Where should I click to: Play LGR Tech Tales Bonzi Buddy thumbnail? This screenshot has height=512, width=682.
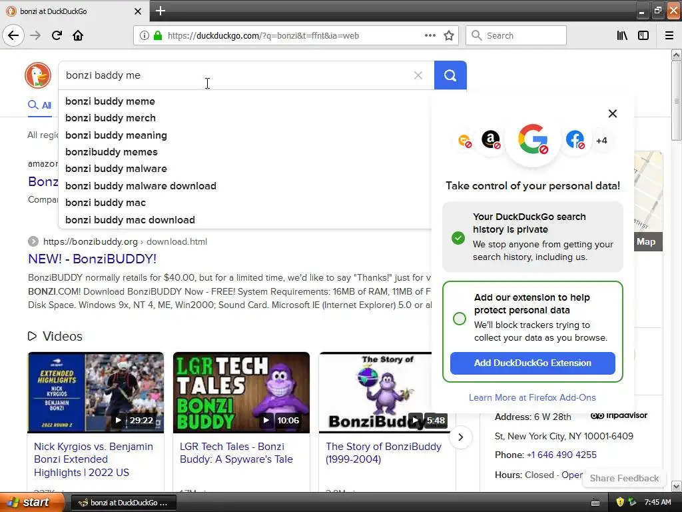[241, 392]
